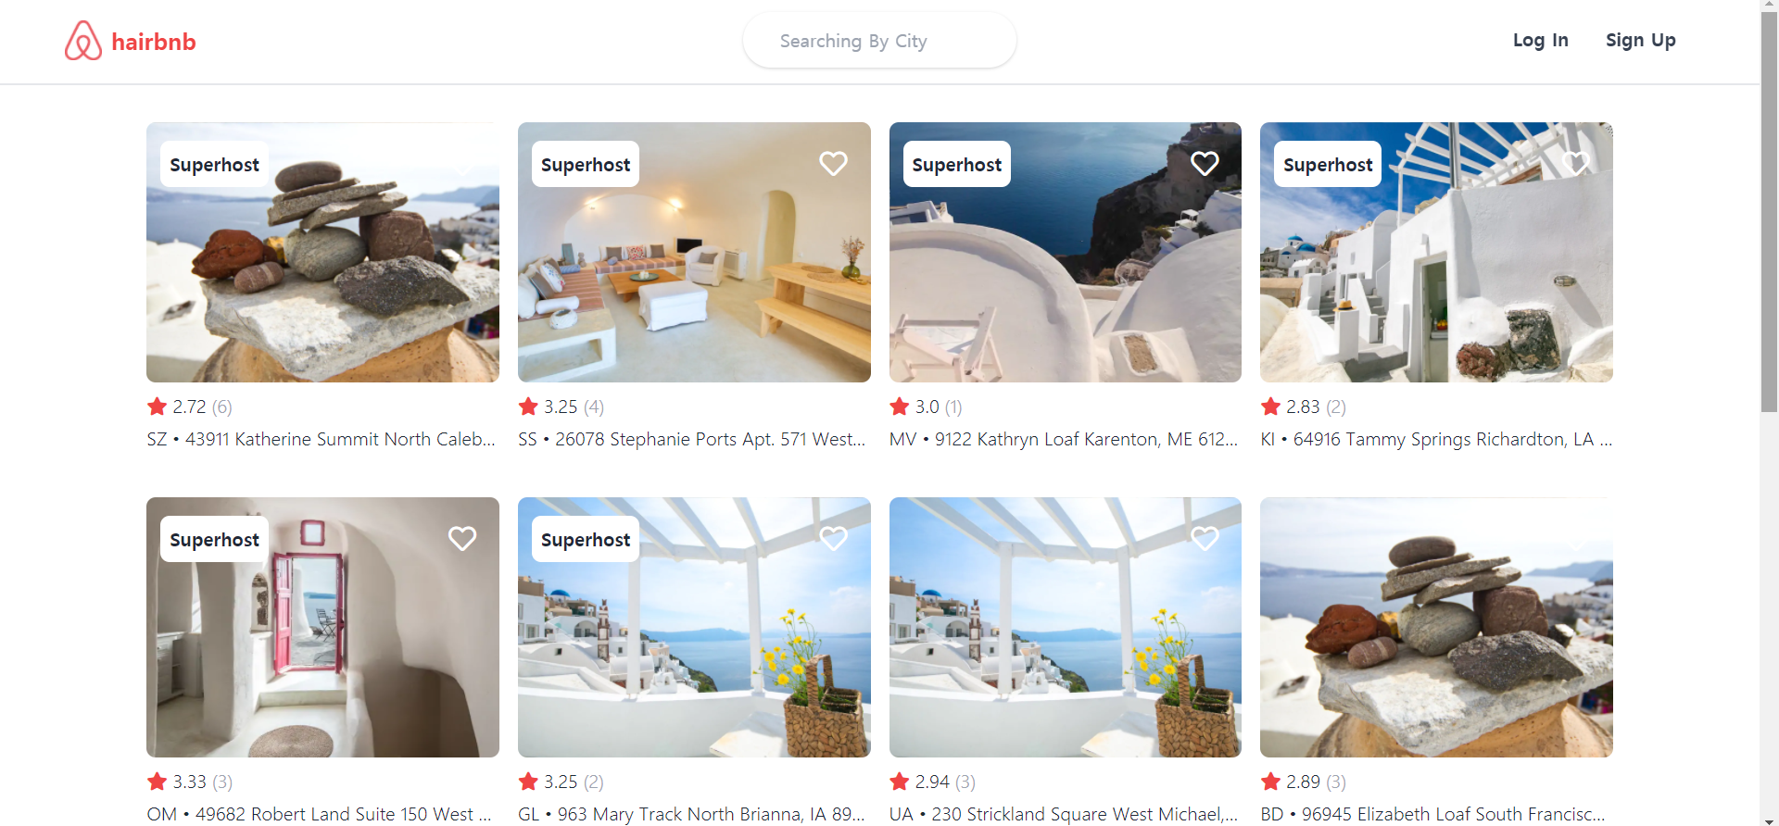Click the star icon beside 2.89 rating
Image resolution: width=1779 pixels, height=826 pixels.
click(1270, 782)
